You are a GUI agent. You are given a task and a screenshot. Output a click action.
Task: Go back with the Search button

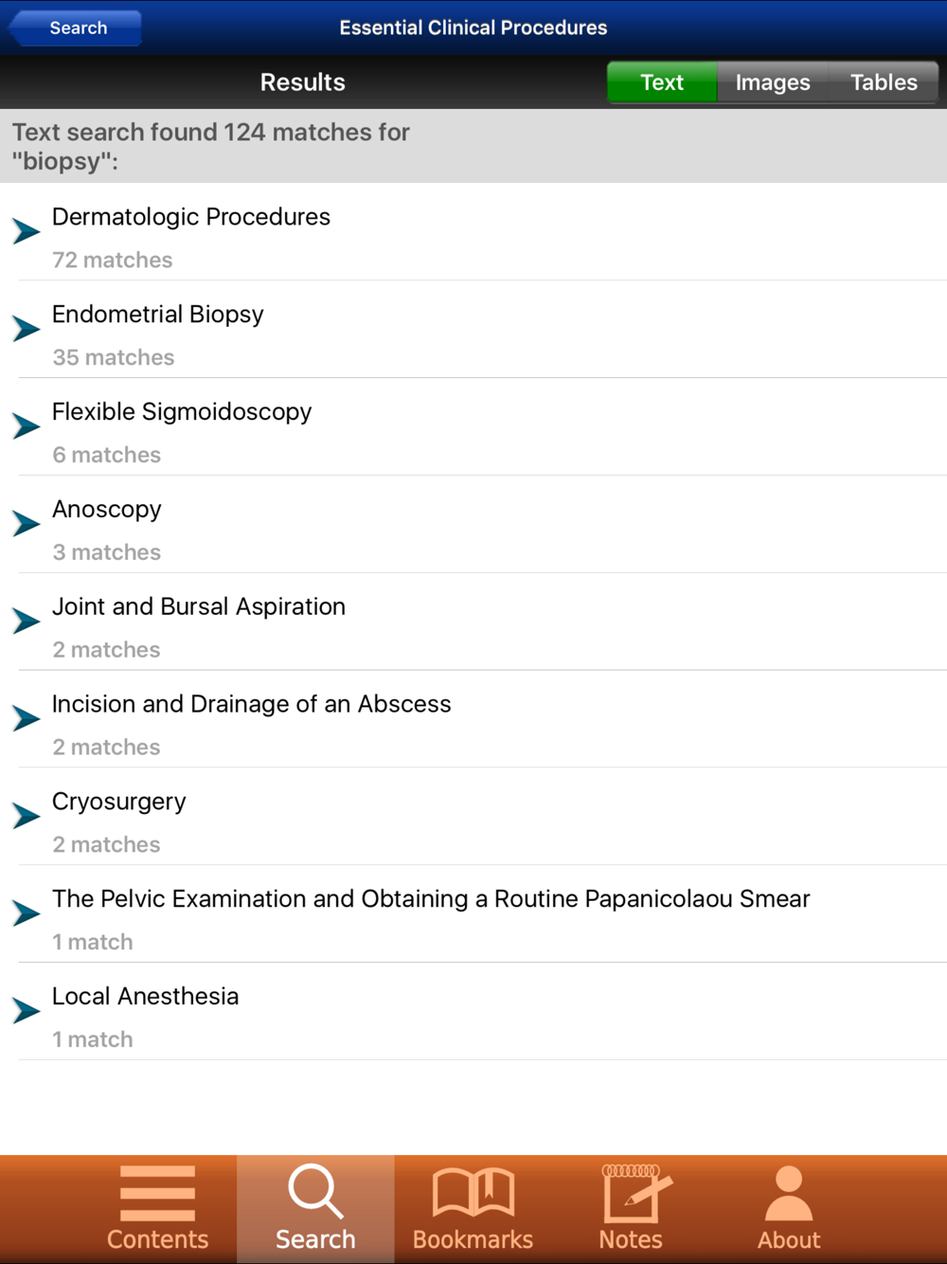[76, 27]
